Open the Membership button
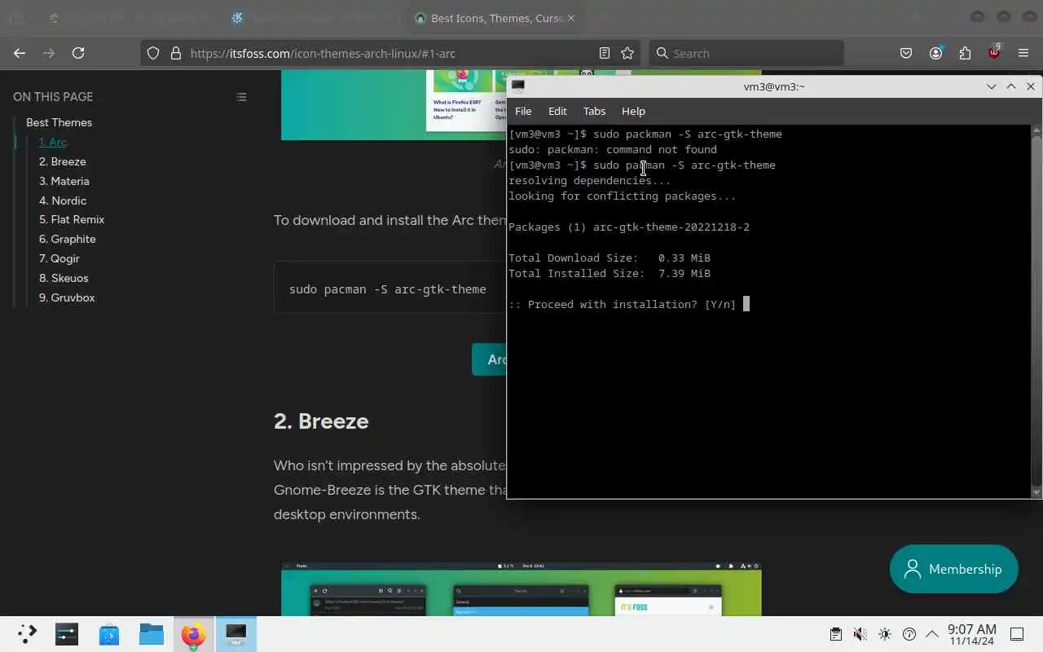The image size is (1043, 652). (x=953, y=569)
